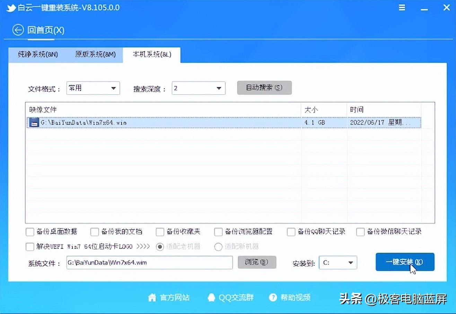Expand the 安装到 drive dropdown

tap(338, 263)
